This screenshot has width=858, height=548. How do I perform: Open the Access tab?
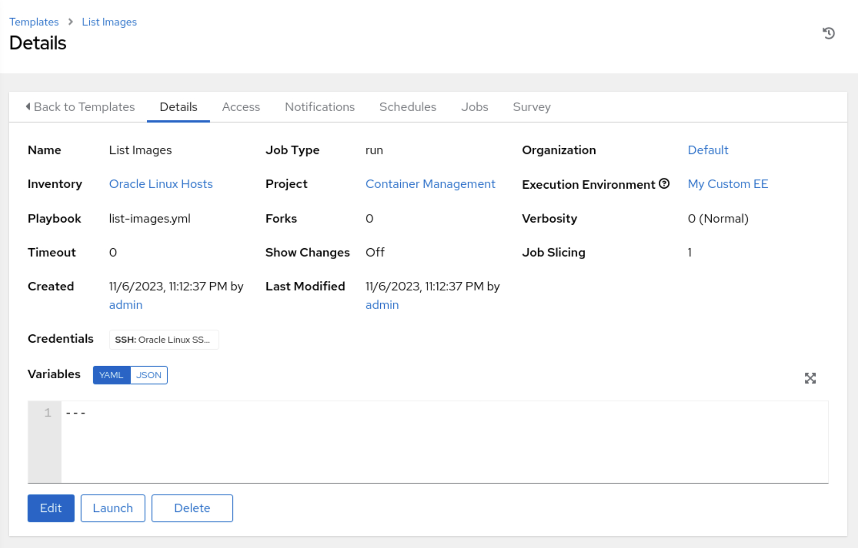point(241,107)
